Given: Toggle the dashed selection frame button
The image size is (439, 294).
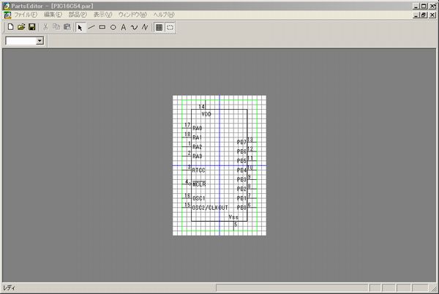Looking at the screenshot, I should tap(170, 27).
